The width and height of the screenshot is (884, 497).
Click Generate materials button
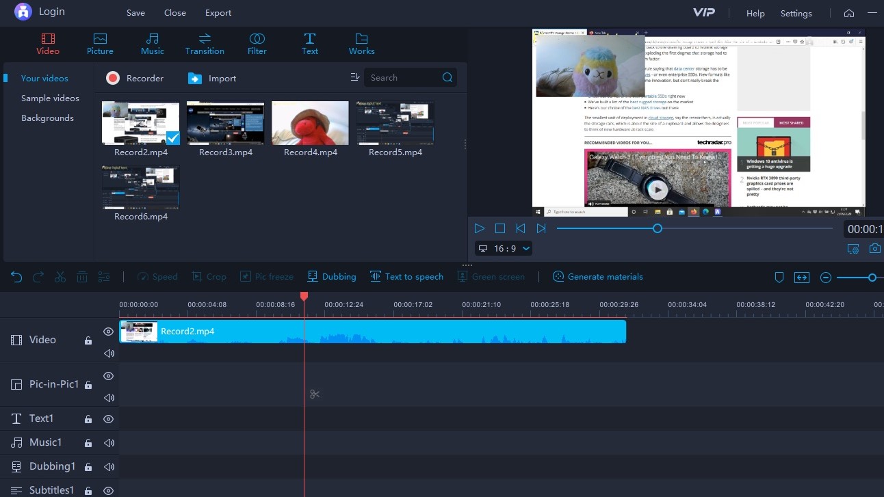tap(598, 277)
